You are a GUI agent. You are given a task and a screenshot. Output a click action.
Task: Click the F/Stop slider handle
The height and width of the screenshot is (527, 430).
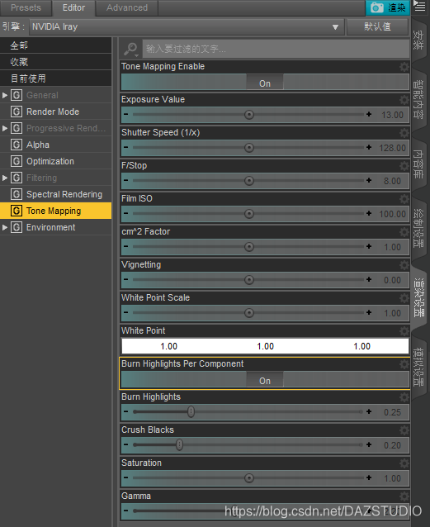[x=249, y=180]
